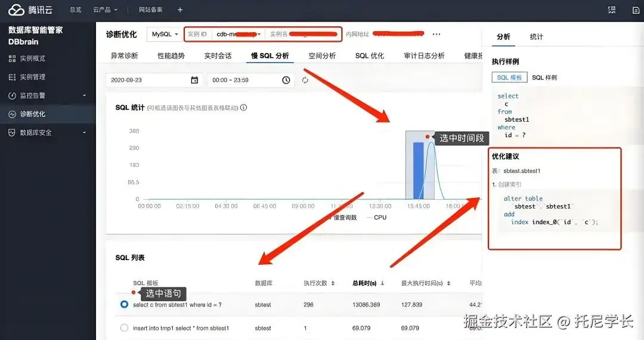Switch to 审计日志分析 tab
Image resolution: width=644 pixels, height=340 pixels.
424,55
